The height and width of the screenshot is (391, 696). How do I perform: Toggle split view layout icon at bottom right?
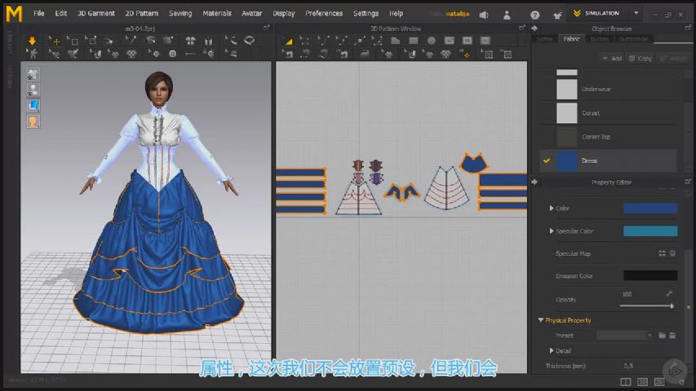(x=626, y=382)
